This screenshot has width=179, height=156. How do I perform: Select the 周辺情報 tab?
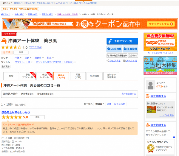94,76
